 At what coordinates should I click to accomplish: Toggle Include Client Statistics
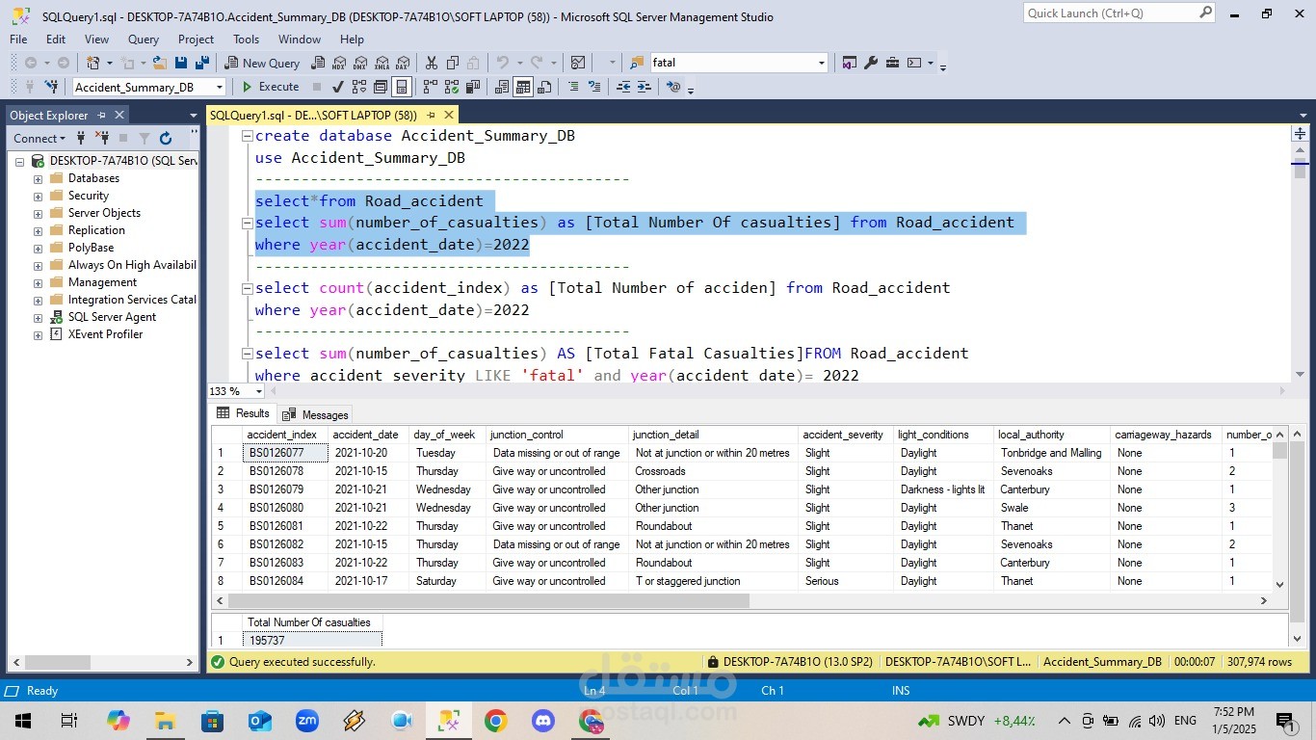(x=472, y=87)
